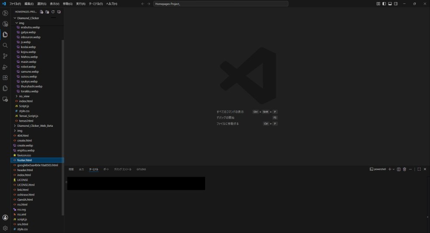
Task: Refresh the explorer file tree
Action: click(53, 12)
